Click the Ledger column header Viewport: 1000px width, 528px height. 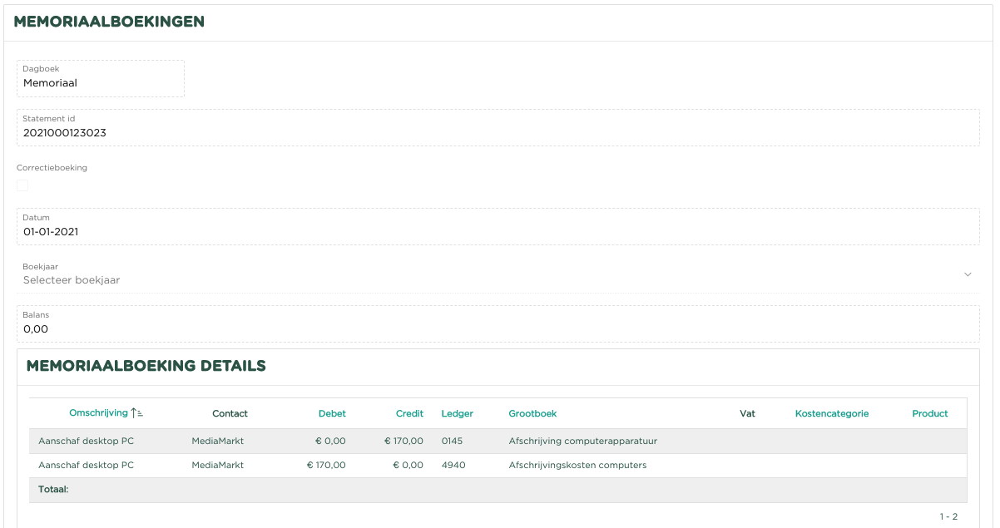[457, 414]
